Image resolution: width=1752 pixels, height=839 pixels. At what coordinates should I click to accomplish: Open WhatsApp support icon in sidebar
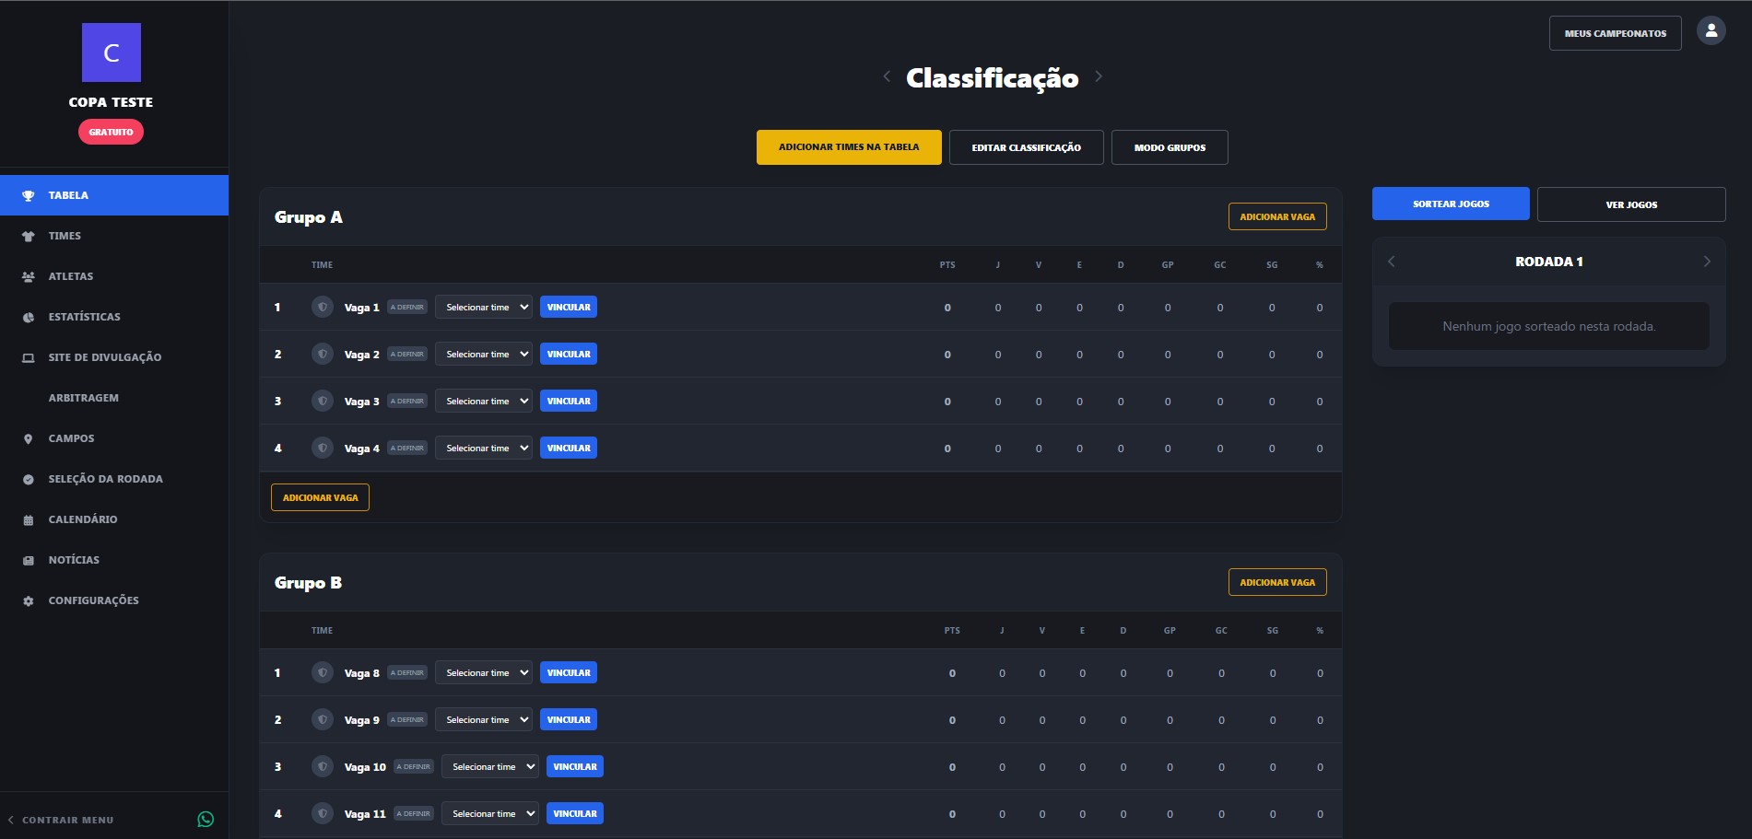click(206, 819)
